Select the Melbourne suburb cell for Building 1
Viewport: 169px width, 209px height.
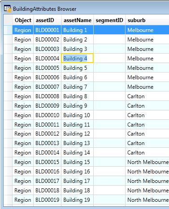click(x=147, y=30)
